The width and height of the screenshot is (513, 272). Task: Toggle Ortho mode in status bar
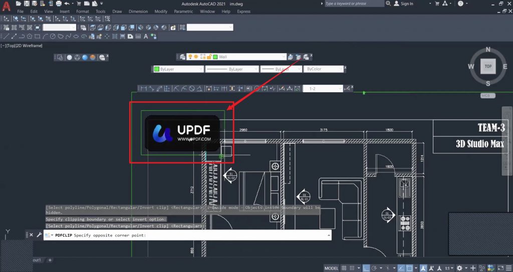tap(366, 268)
